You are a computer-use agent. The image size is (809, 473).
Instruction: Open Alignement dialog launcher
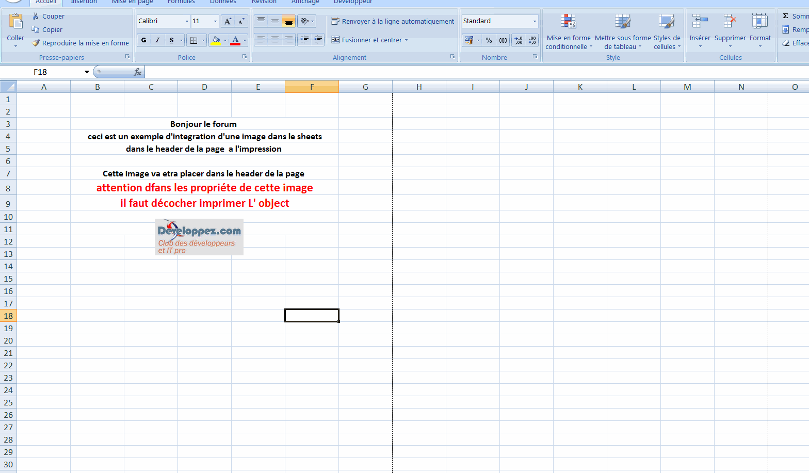(x=452, y=57)
